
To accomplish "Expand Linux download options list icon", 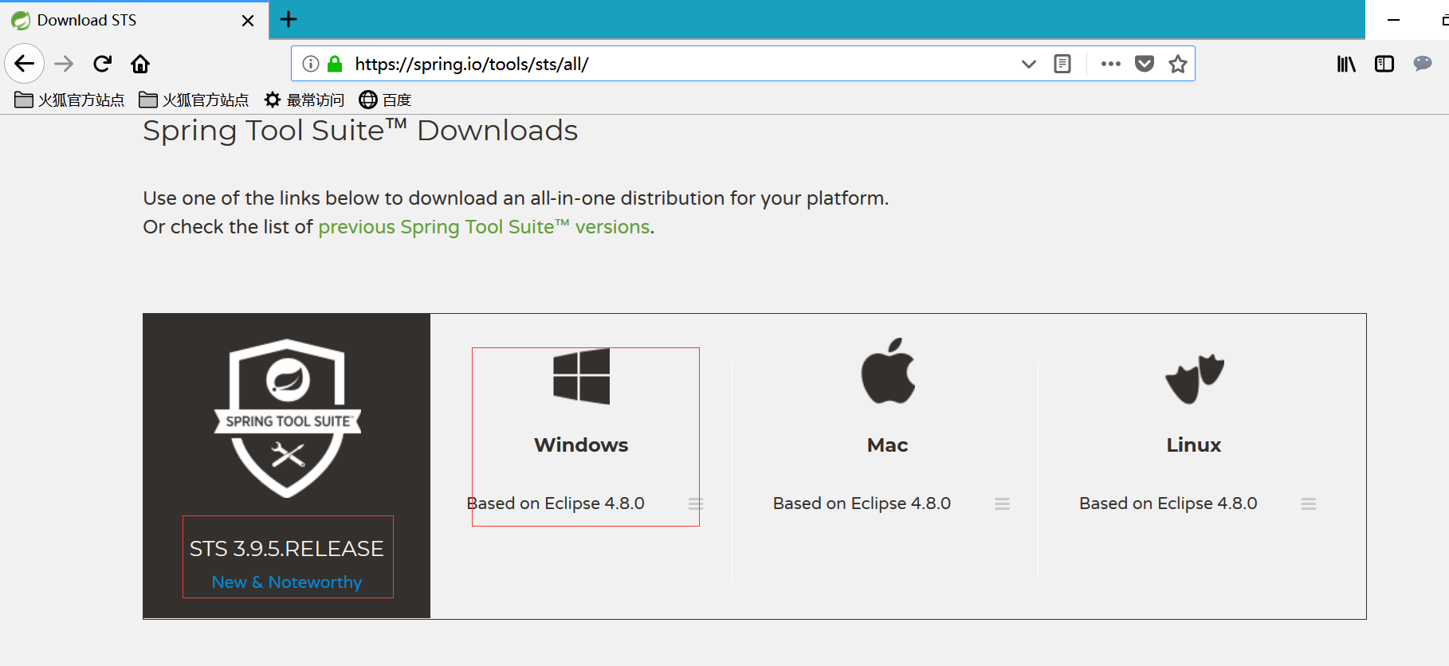I will click(x=1308, y=503).
